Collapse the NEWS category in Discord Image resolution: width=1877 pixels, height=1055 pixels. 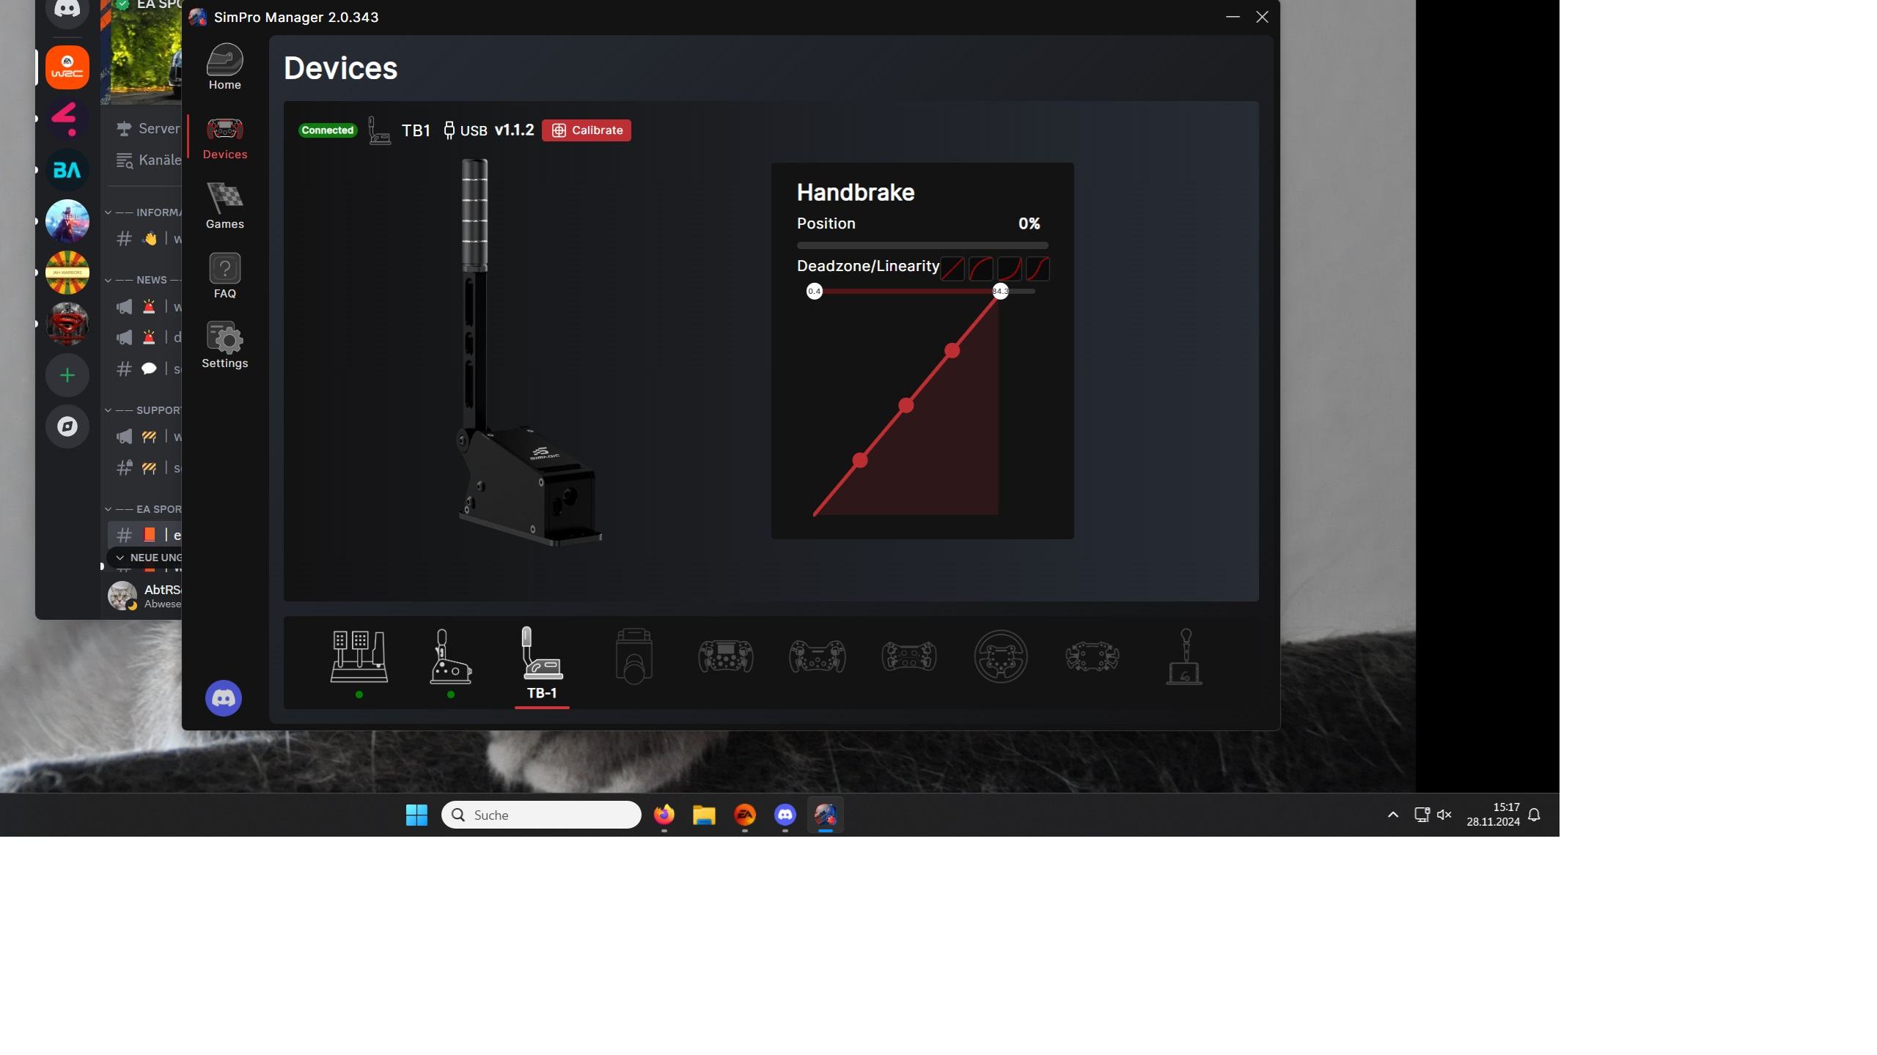coord(143,280)
